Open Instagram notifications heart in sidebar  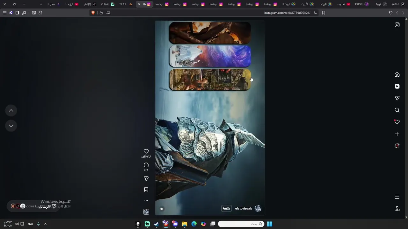(397, 122)
